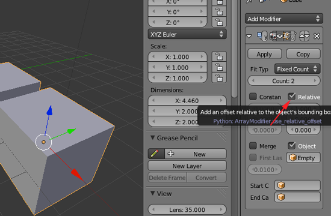The width and height of the screenshot is (331, 216).
Task: Enable the Merge checkbox
Action: pos(253,146)
